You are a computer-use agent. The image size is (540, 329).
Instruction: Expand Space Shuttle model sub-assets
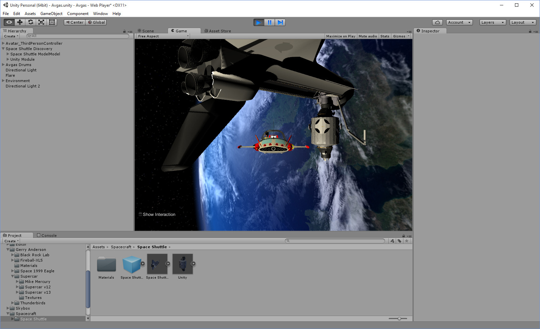pos(168,264)
